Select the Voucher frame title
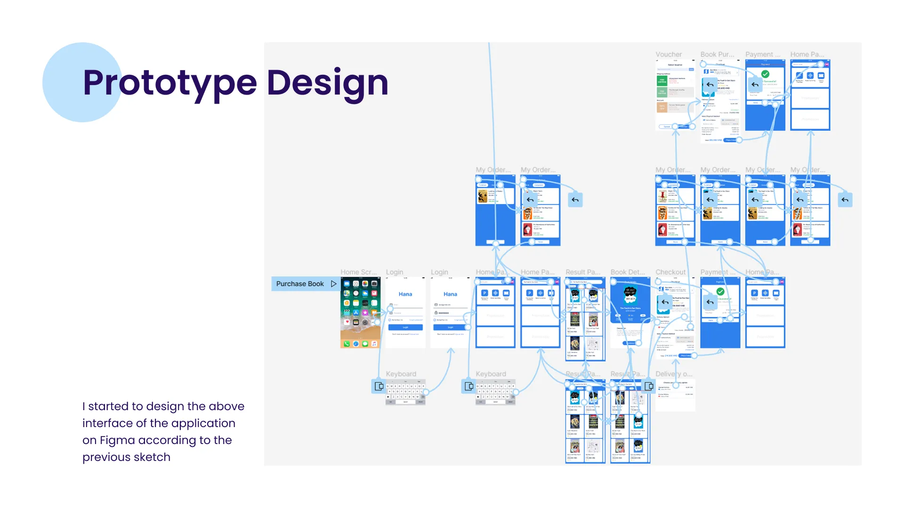Image resolution: width=904 pixels, height=508 pixels. tap(669, 55)
